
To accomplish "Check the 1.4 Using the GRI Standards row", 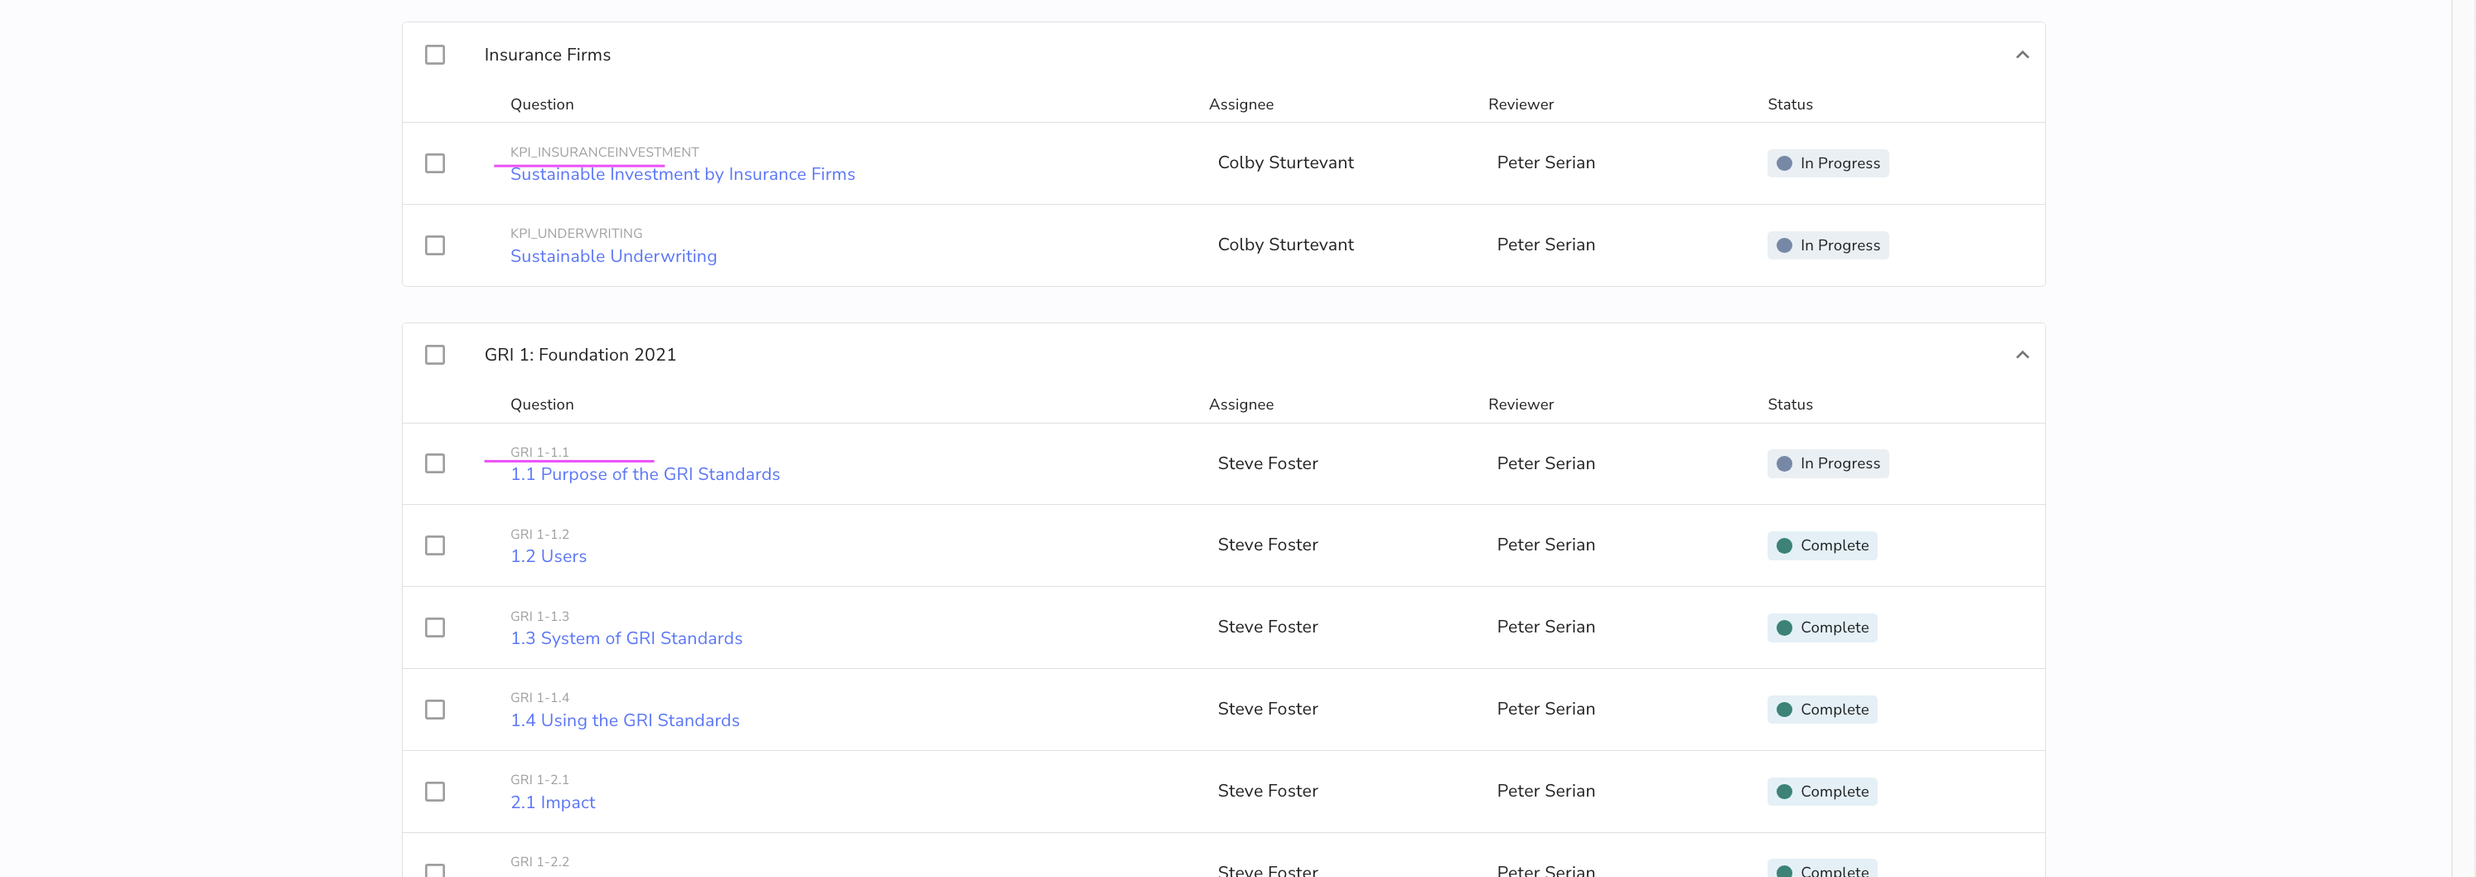I will point(434,710).
